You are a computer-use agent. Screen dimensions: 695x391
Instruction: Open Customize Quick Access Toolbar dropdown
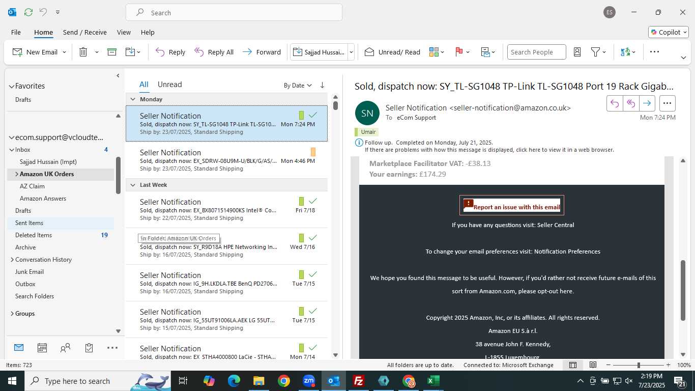tap(57, 12)
